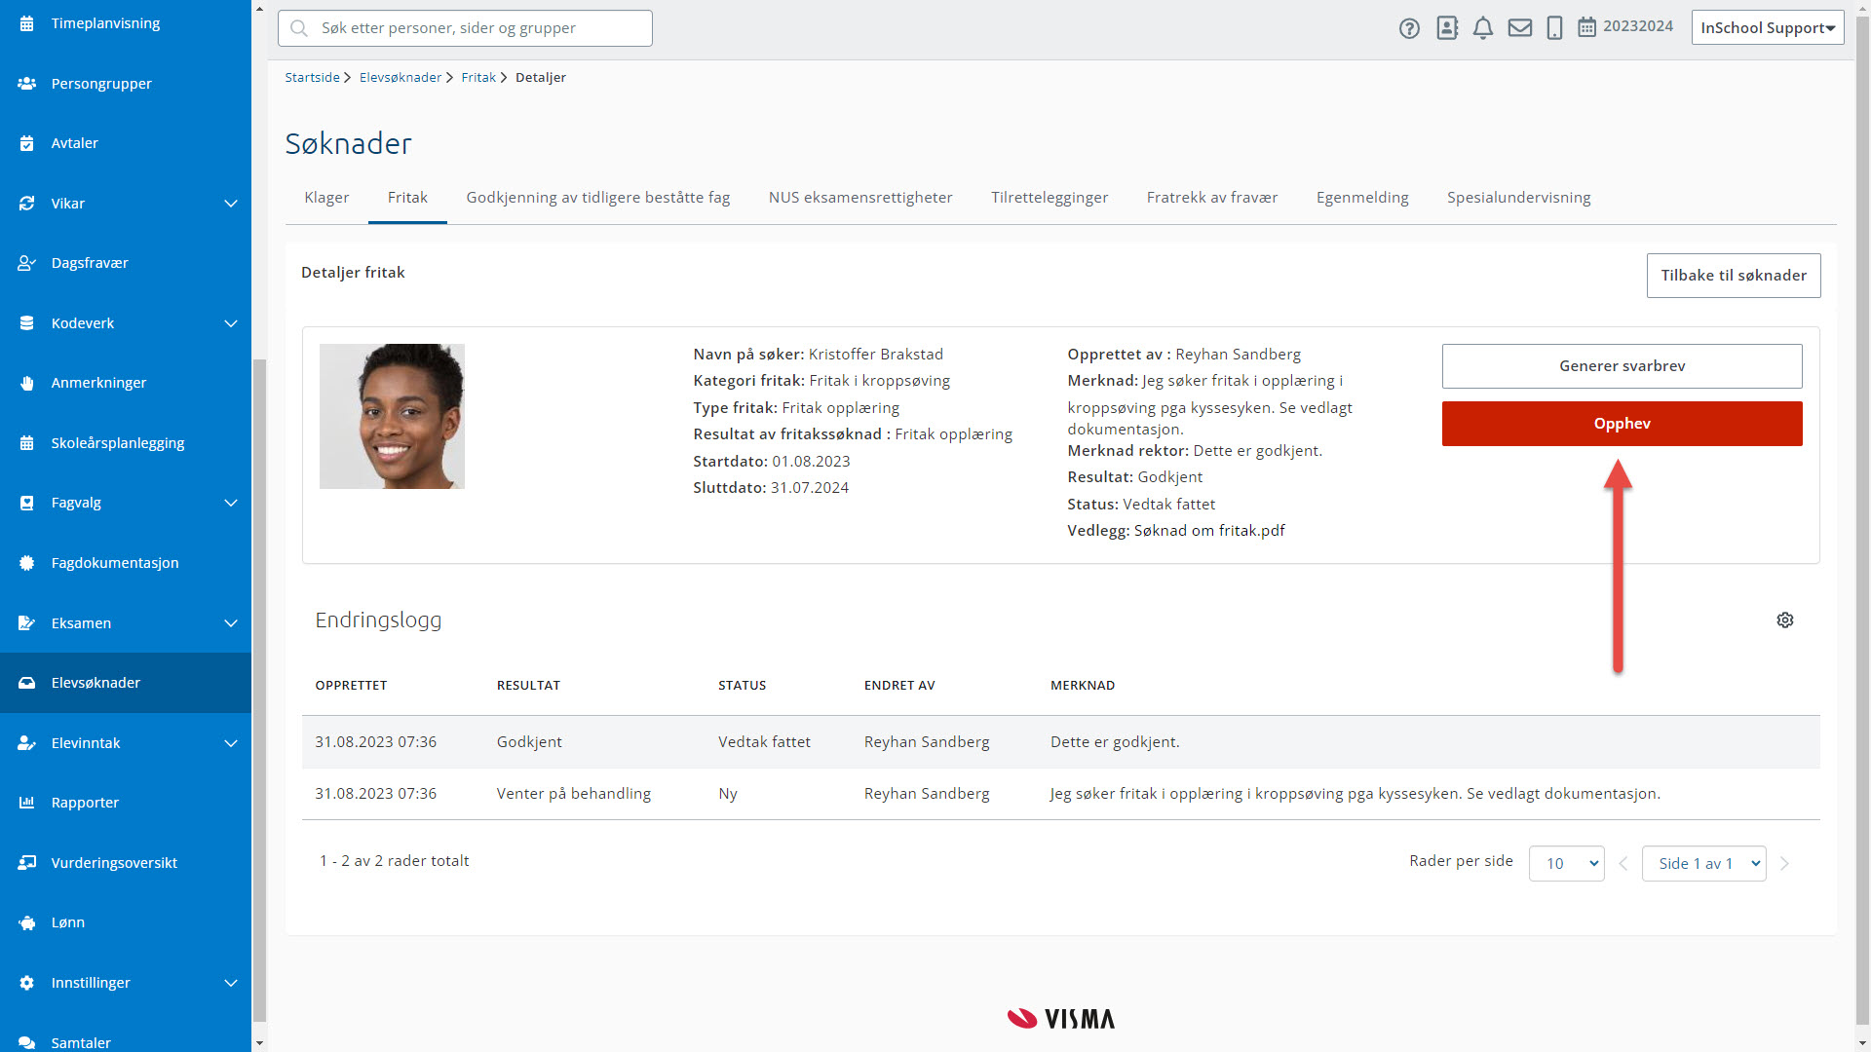Click the OPPRETTET column header

351,686
